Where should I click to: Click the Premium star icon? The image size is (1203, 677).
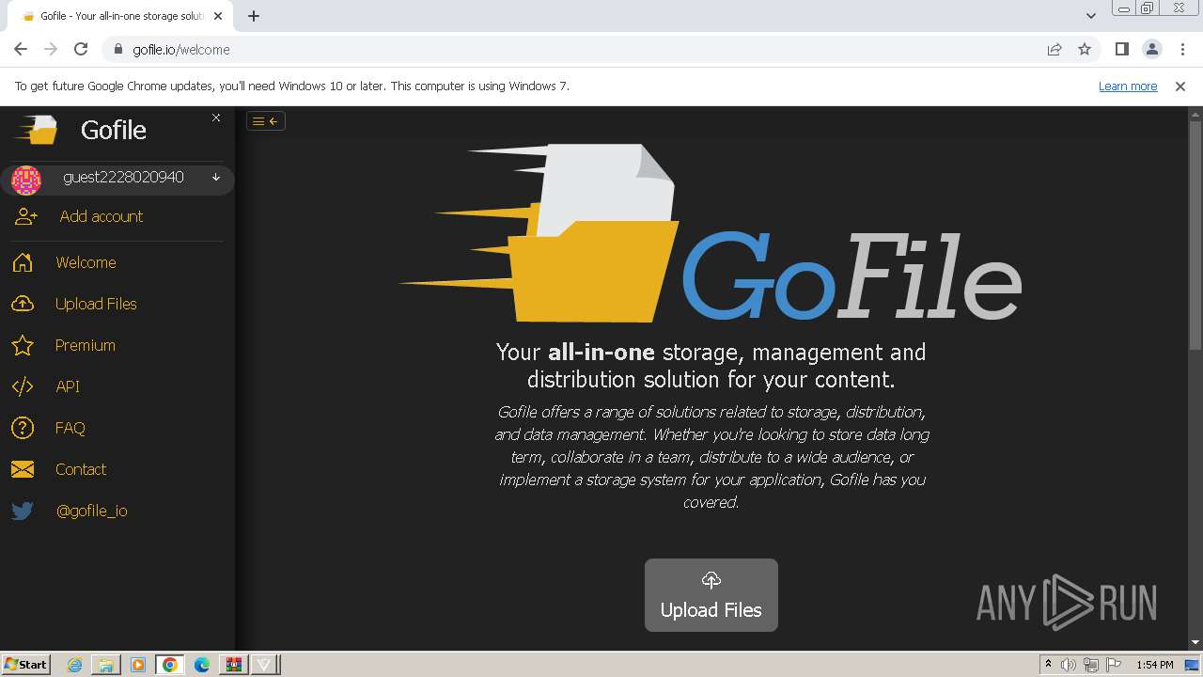coord(23,345)
